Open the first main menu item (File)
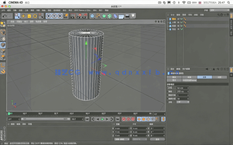 click(x=3, y=10)
